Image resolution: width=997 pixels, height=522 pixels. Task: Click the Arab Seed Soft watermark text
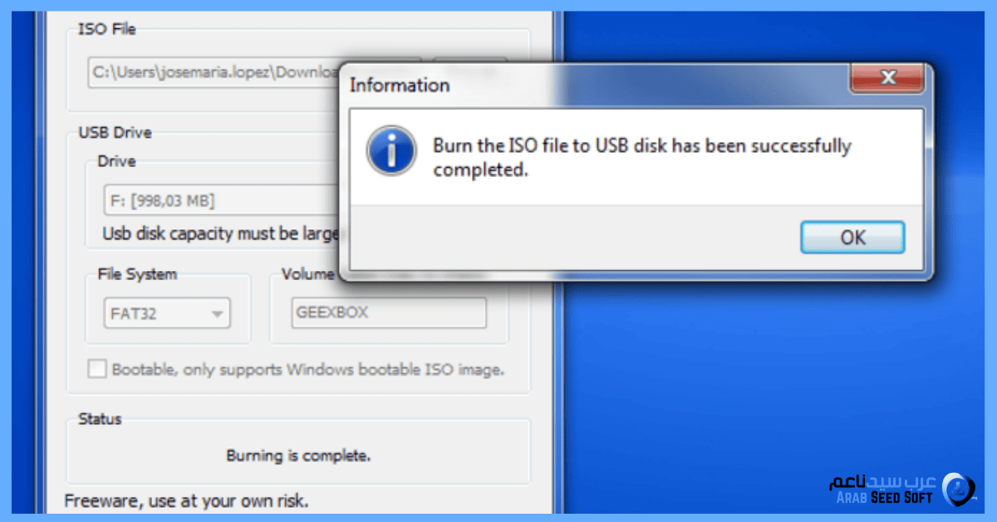coord(886,490)
